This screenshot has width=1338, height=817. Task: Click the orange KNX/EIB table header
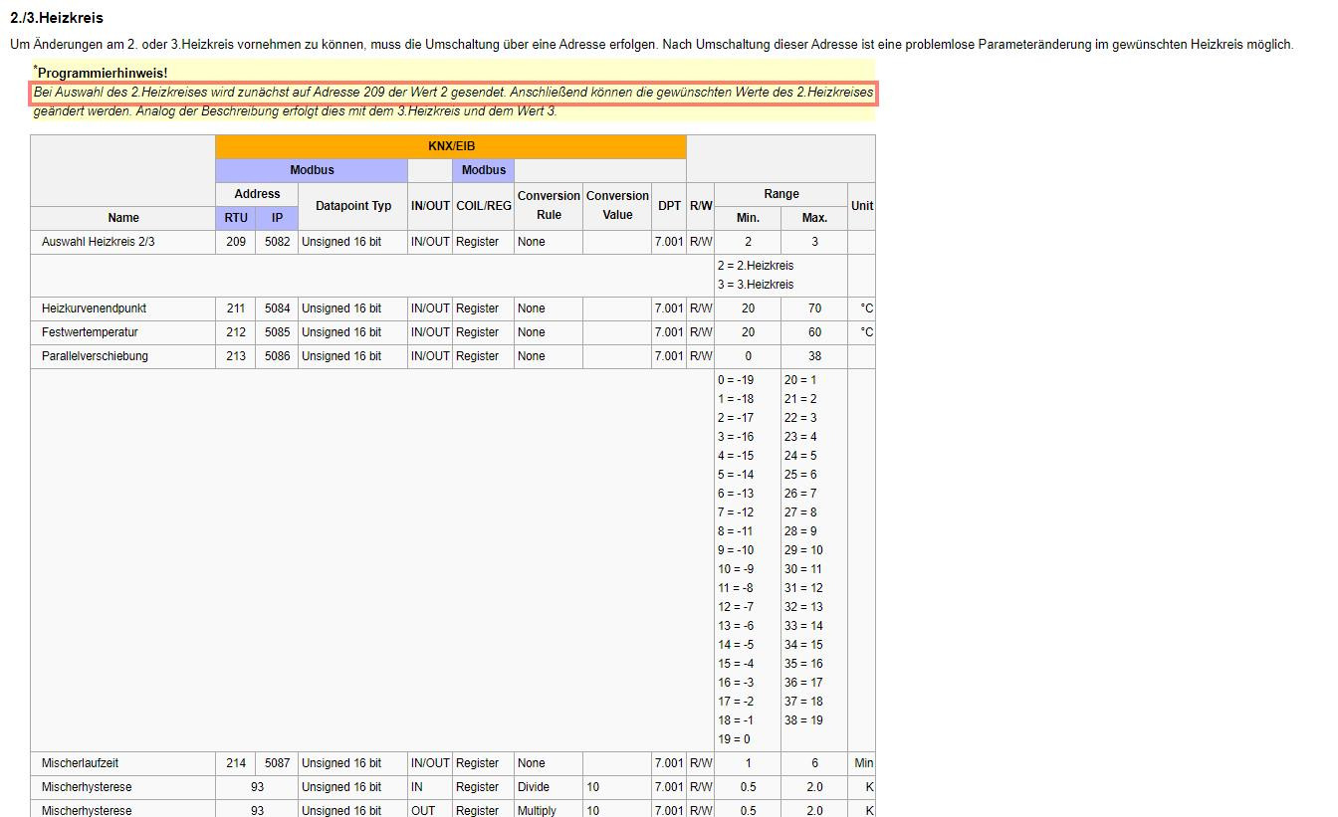coord(451,146)
